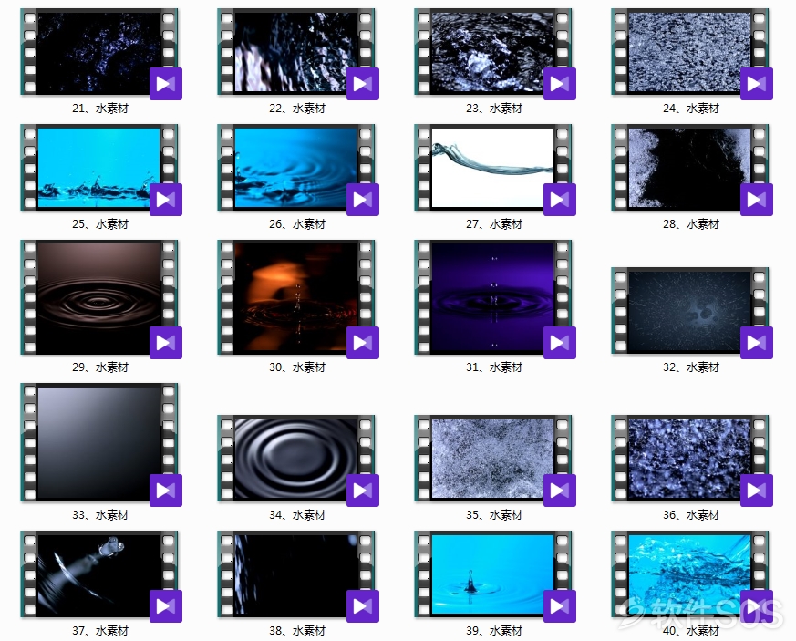Highlight the file label 30、水素材
The width and height of the screenshot is (796, 641).
(297, 367)
